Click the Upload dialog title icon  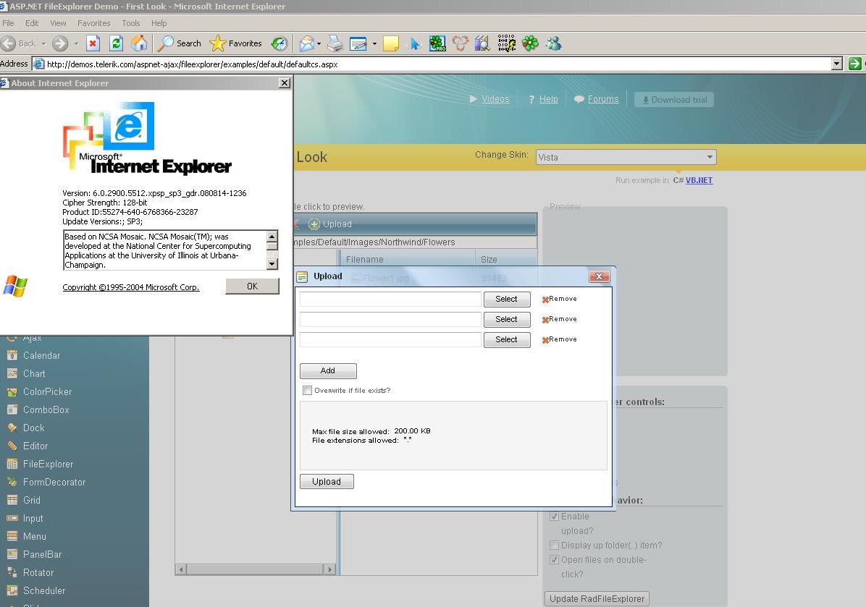[302, 276]
